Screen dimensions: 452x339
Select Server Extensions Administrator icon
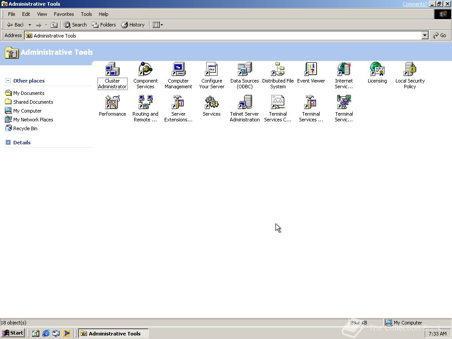tap(178, 109)
